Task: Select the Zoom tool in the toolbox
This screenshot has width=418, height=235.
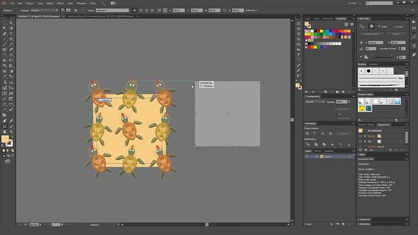Action: (11, 132)
